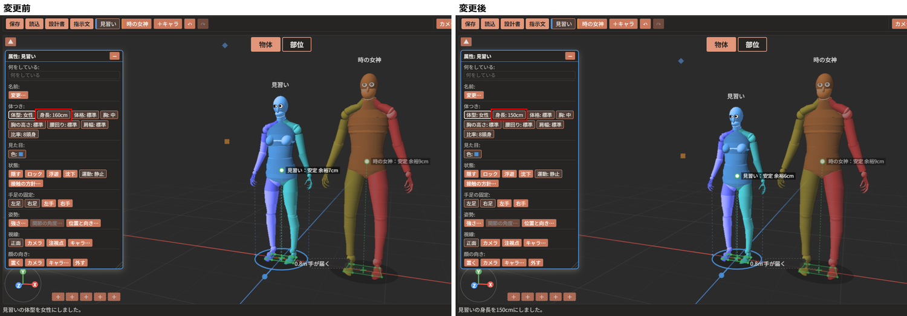The height and width of the screenshot is (316, 907).
Task: Change 運動: 静止 in 変更前 panel
Action: [x=93, y=174]
